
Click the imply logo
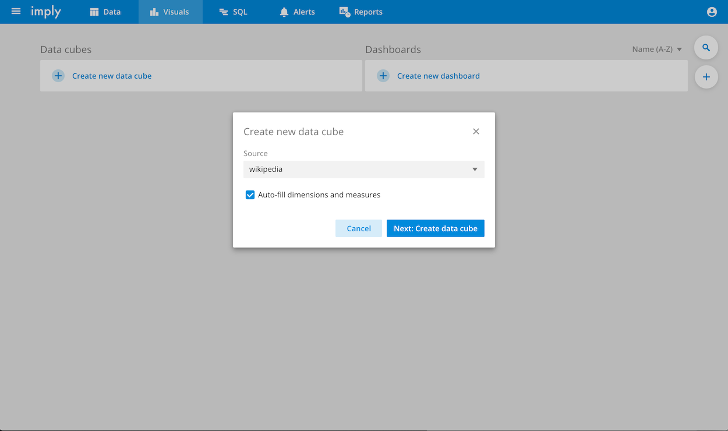tap(46, 12)
